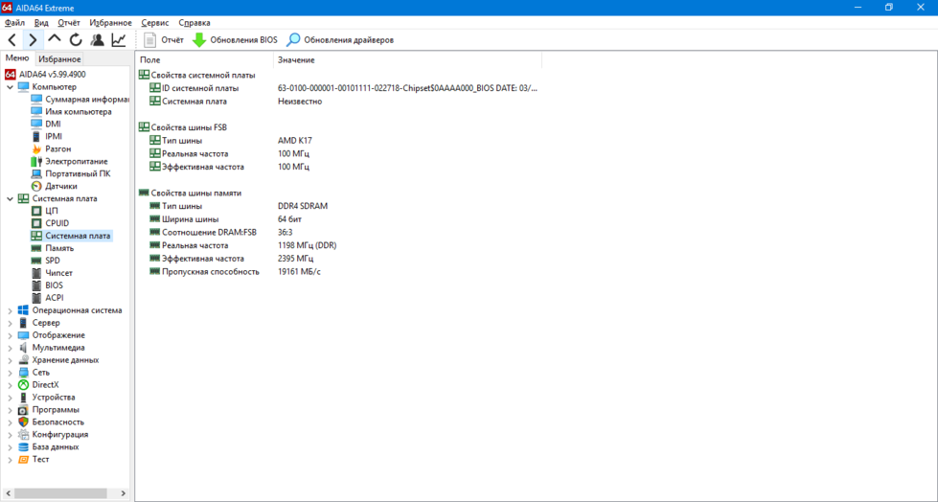Select the Тест tree item
938x502 pixels.
(x=40, y=459)
